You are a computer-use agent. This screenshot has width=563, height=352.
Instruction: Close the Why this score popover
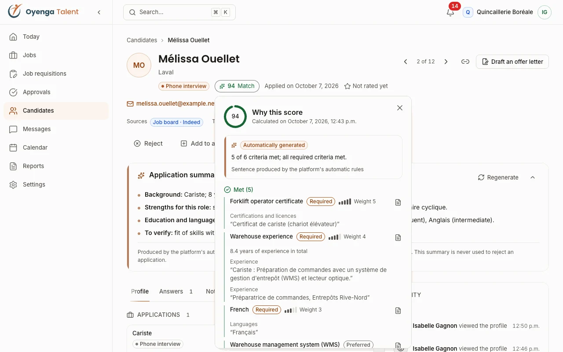(400, 108)
